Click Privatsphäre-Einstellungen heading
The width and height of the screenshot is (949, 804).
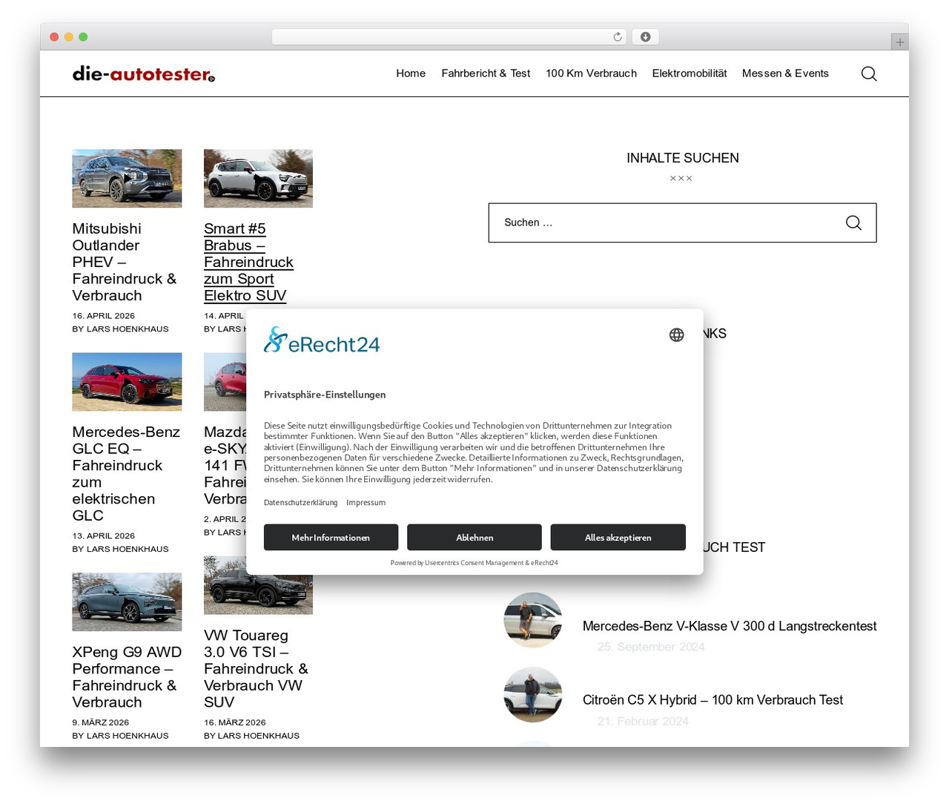click(x=325, y=395)
